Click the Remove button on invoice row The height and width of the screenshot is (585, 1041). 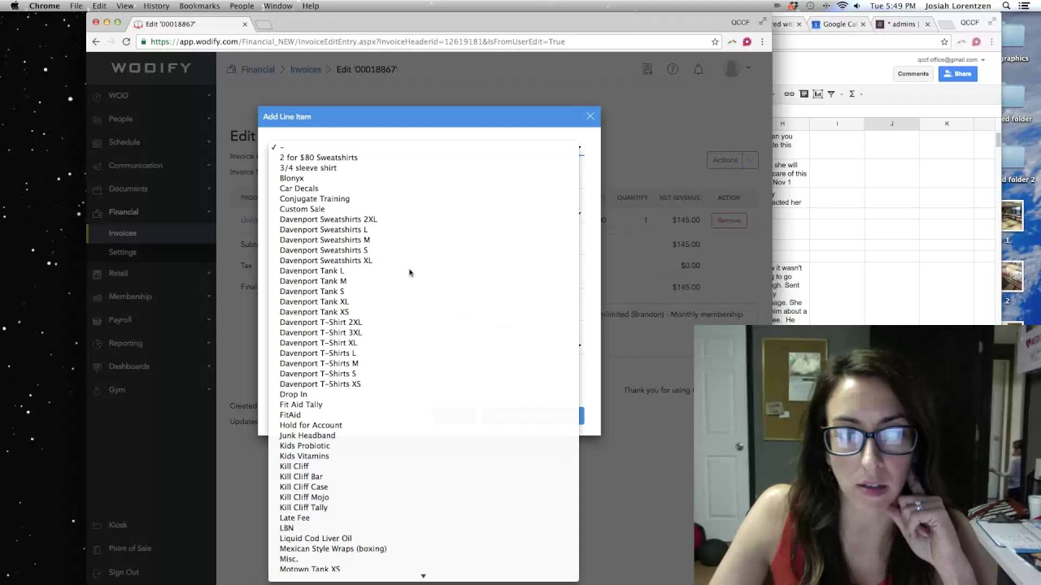(729, 220)
